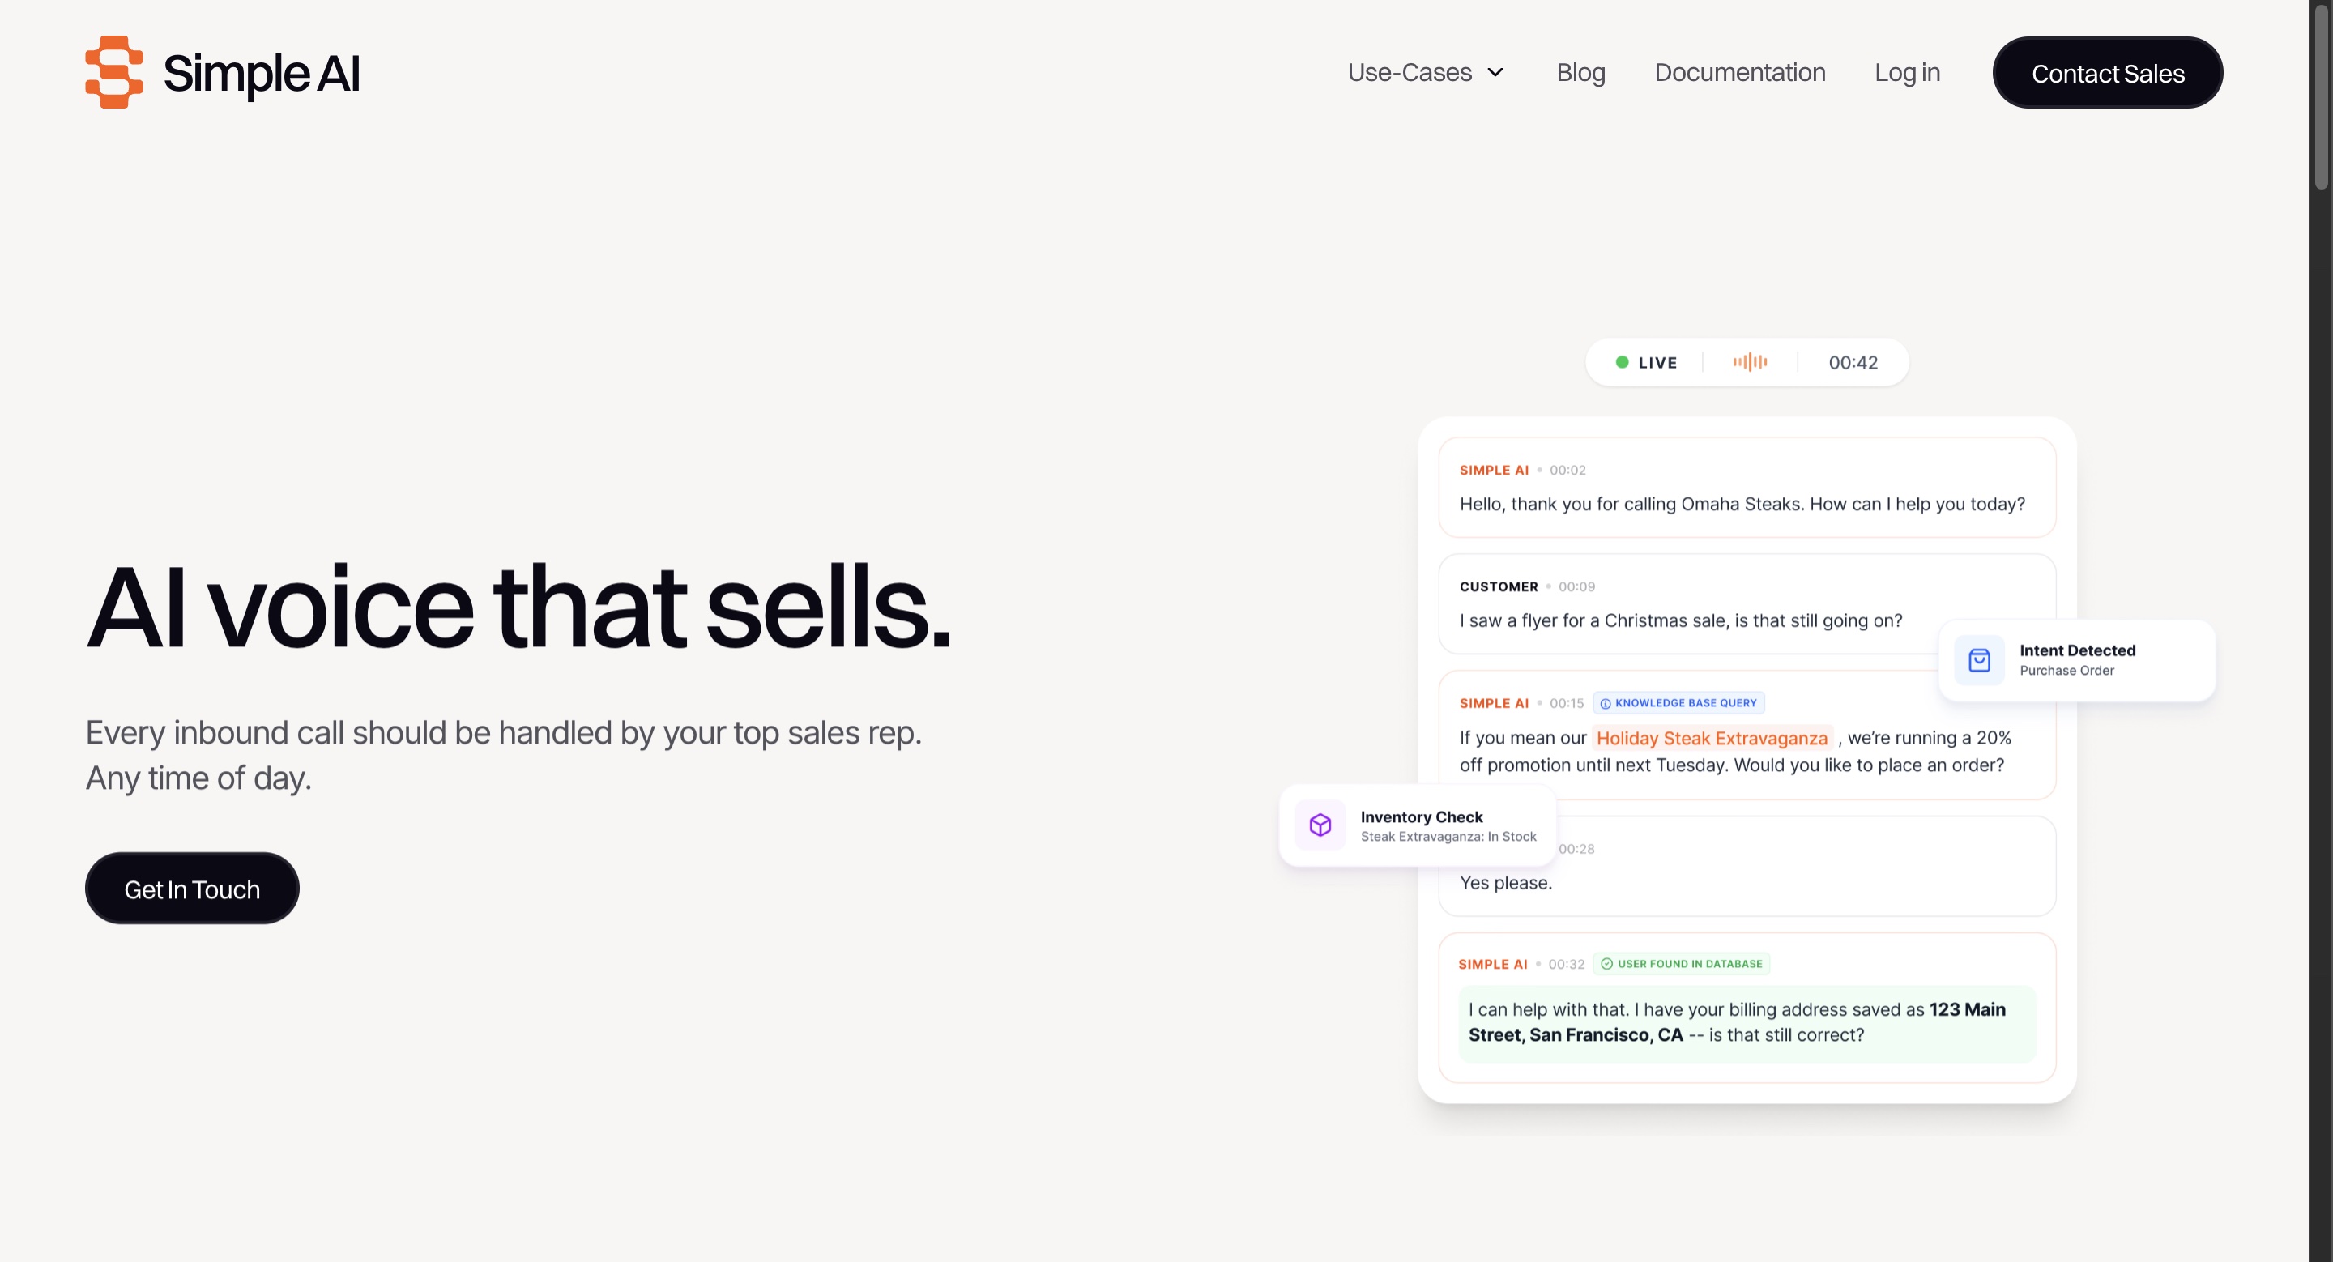This screenshot has width=2333, height=1262.
Task: Click the 00:42 call timer
Action: pyautogui.click(x=1853, y=362)
